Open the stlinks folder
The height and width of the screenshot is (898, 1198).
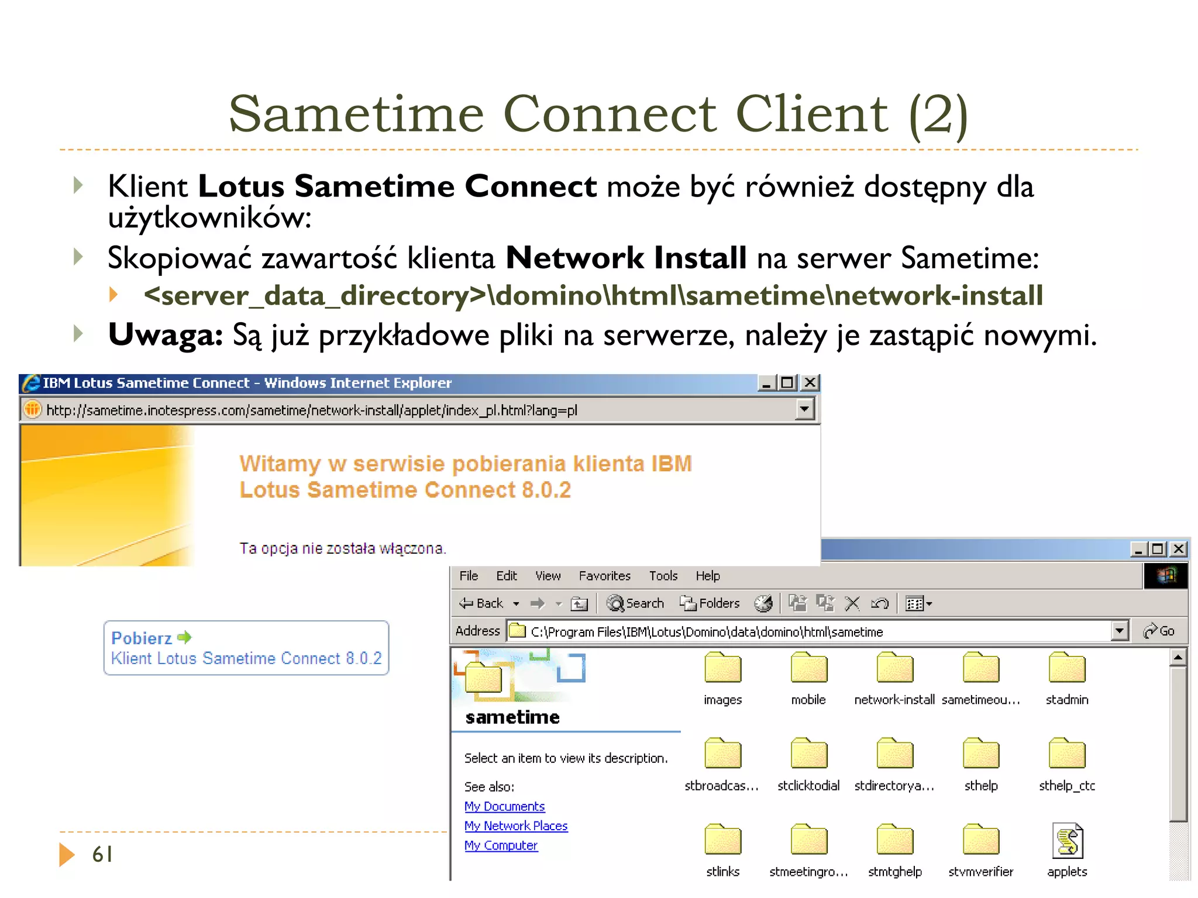pyautogui.click(x=723, y=850)
